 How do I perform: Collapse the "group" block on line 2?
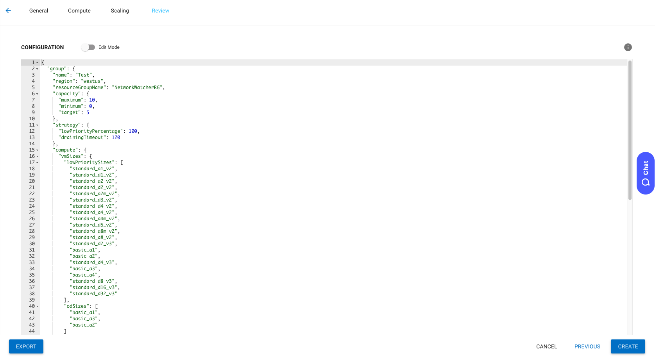(x=38, y=69)
